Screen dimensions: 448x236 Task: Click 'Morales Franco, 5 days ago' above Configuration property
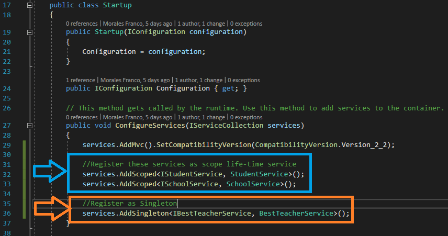pyautogui.click(x=135, y=80)
